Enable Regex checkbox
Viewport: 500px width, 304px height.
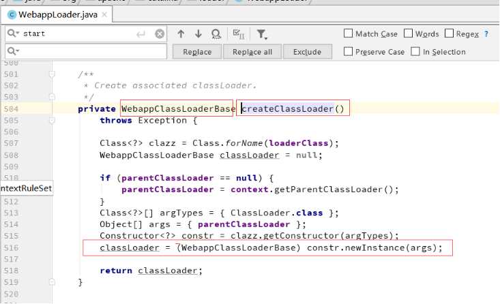coord(449,33)
